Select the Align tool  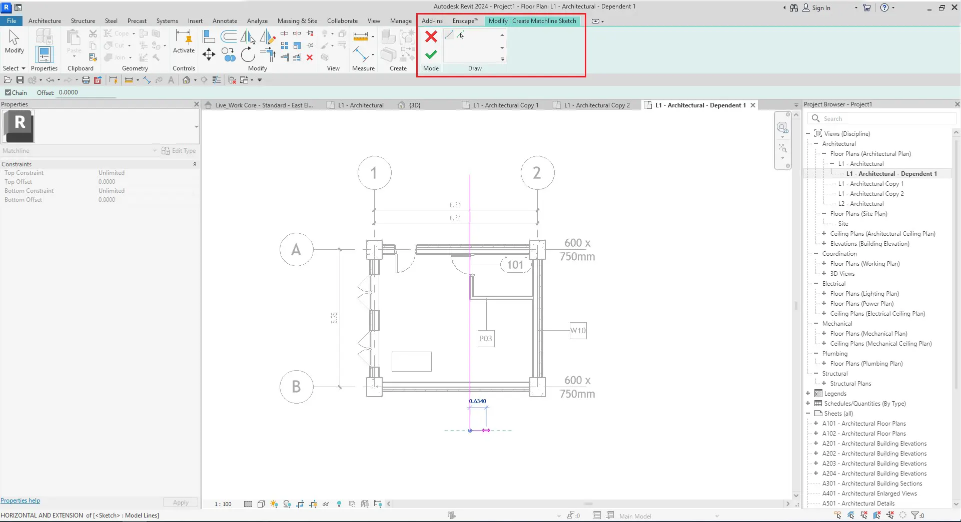pyautogui.click(x=209, y=36)
